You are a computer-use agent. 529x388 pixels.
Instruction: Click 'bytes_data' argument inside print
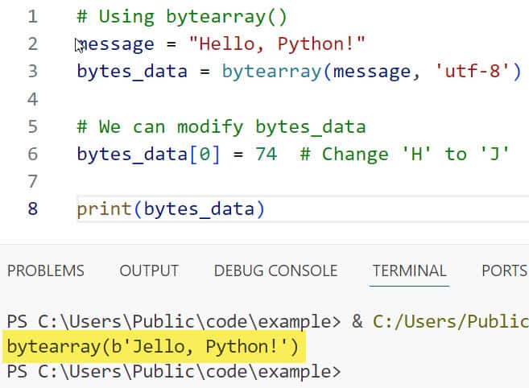point(199,209)
